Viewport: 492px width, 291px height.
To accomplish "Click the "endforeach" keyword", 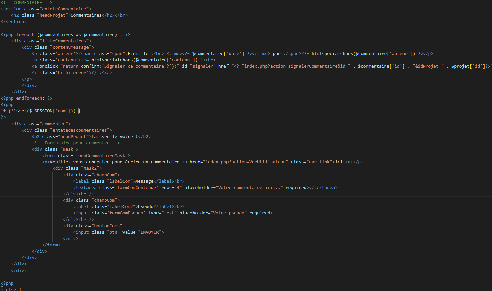I will [29, 98].
